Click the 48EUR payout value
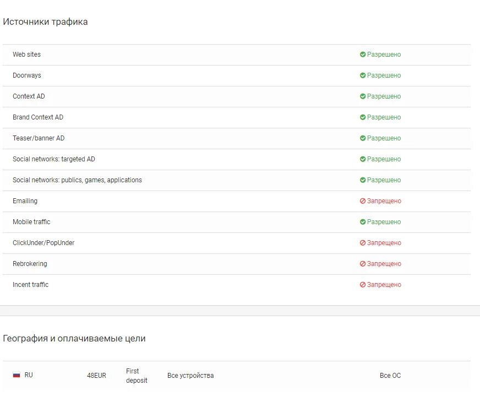Image resolution: width=480 pixels, height=396 pixels. (96, 376)
